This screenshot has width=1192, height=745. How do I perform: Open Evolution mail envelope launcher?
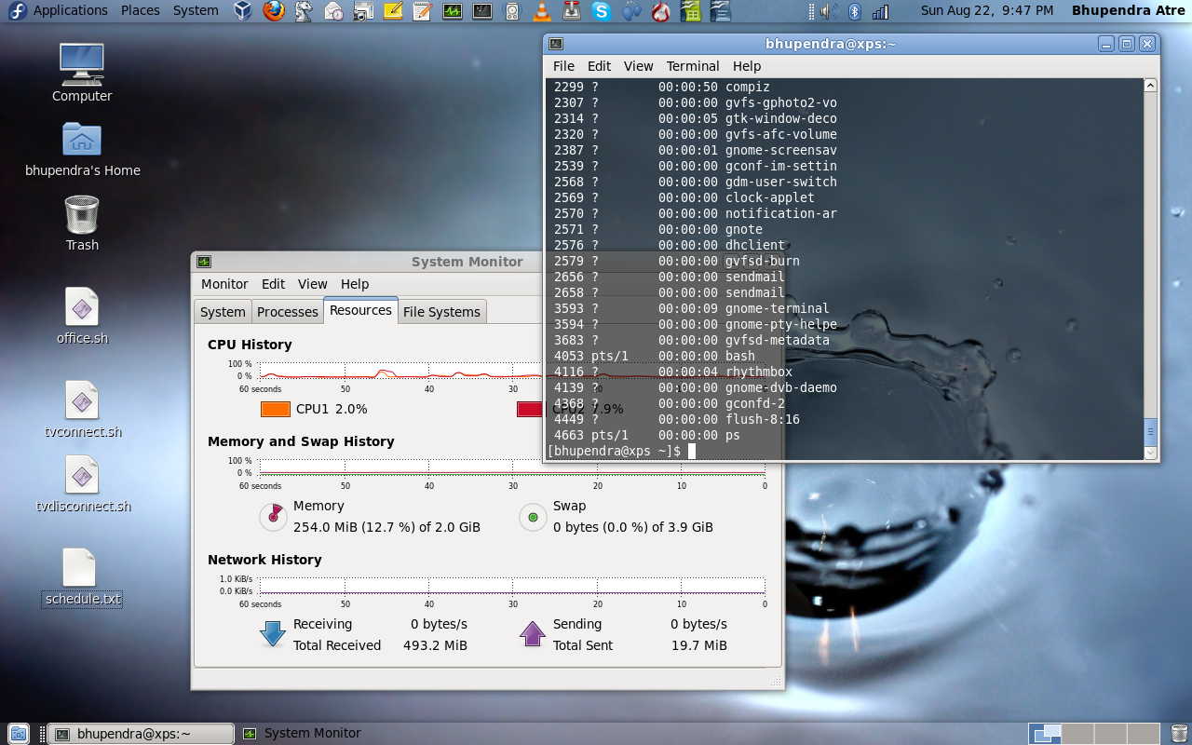(333, 11)
